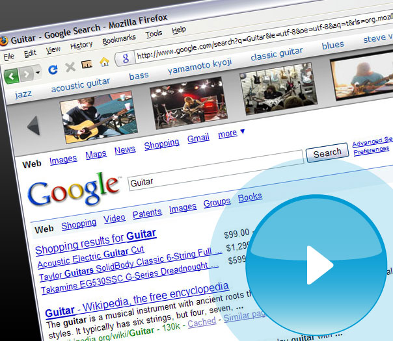
Task: Switch to Video results tab
Action: click(x=115, y=219)
